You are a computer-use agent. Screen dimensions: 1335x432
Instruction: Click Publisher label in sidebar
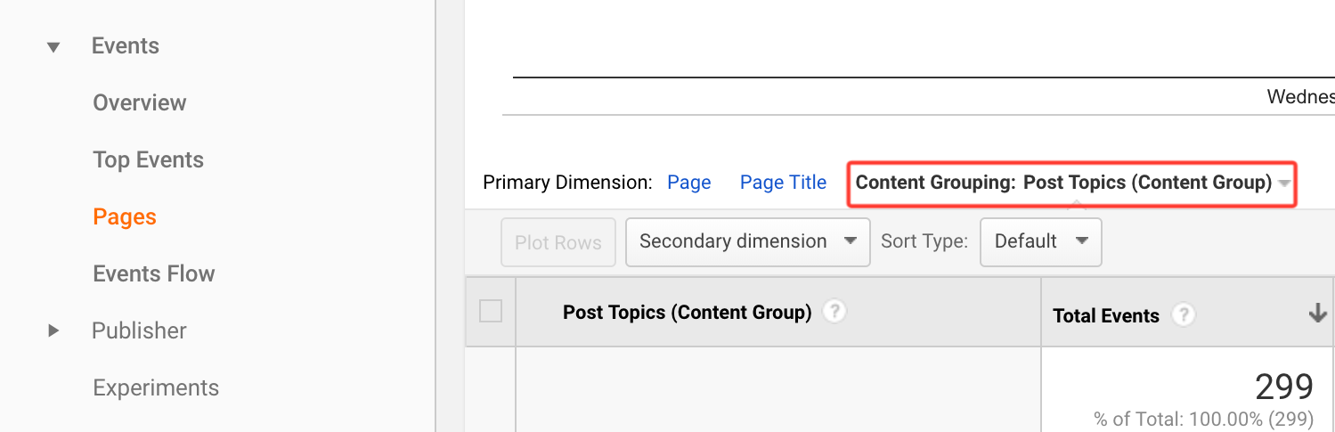coord(139,330)
